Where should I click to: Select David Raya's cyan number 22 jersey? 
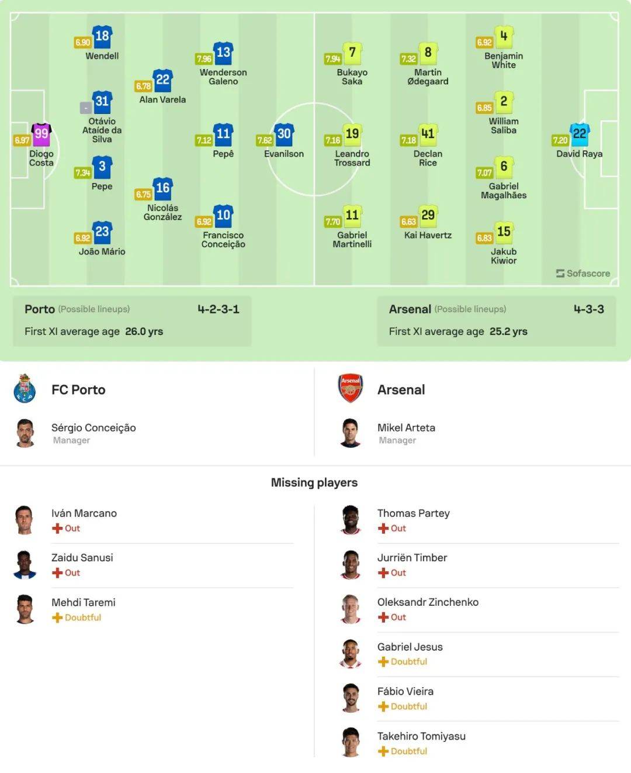(579, 134)
